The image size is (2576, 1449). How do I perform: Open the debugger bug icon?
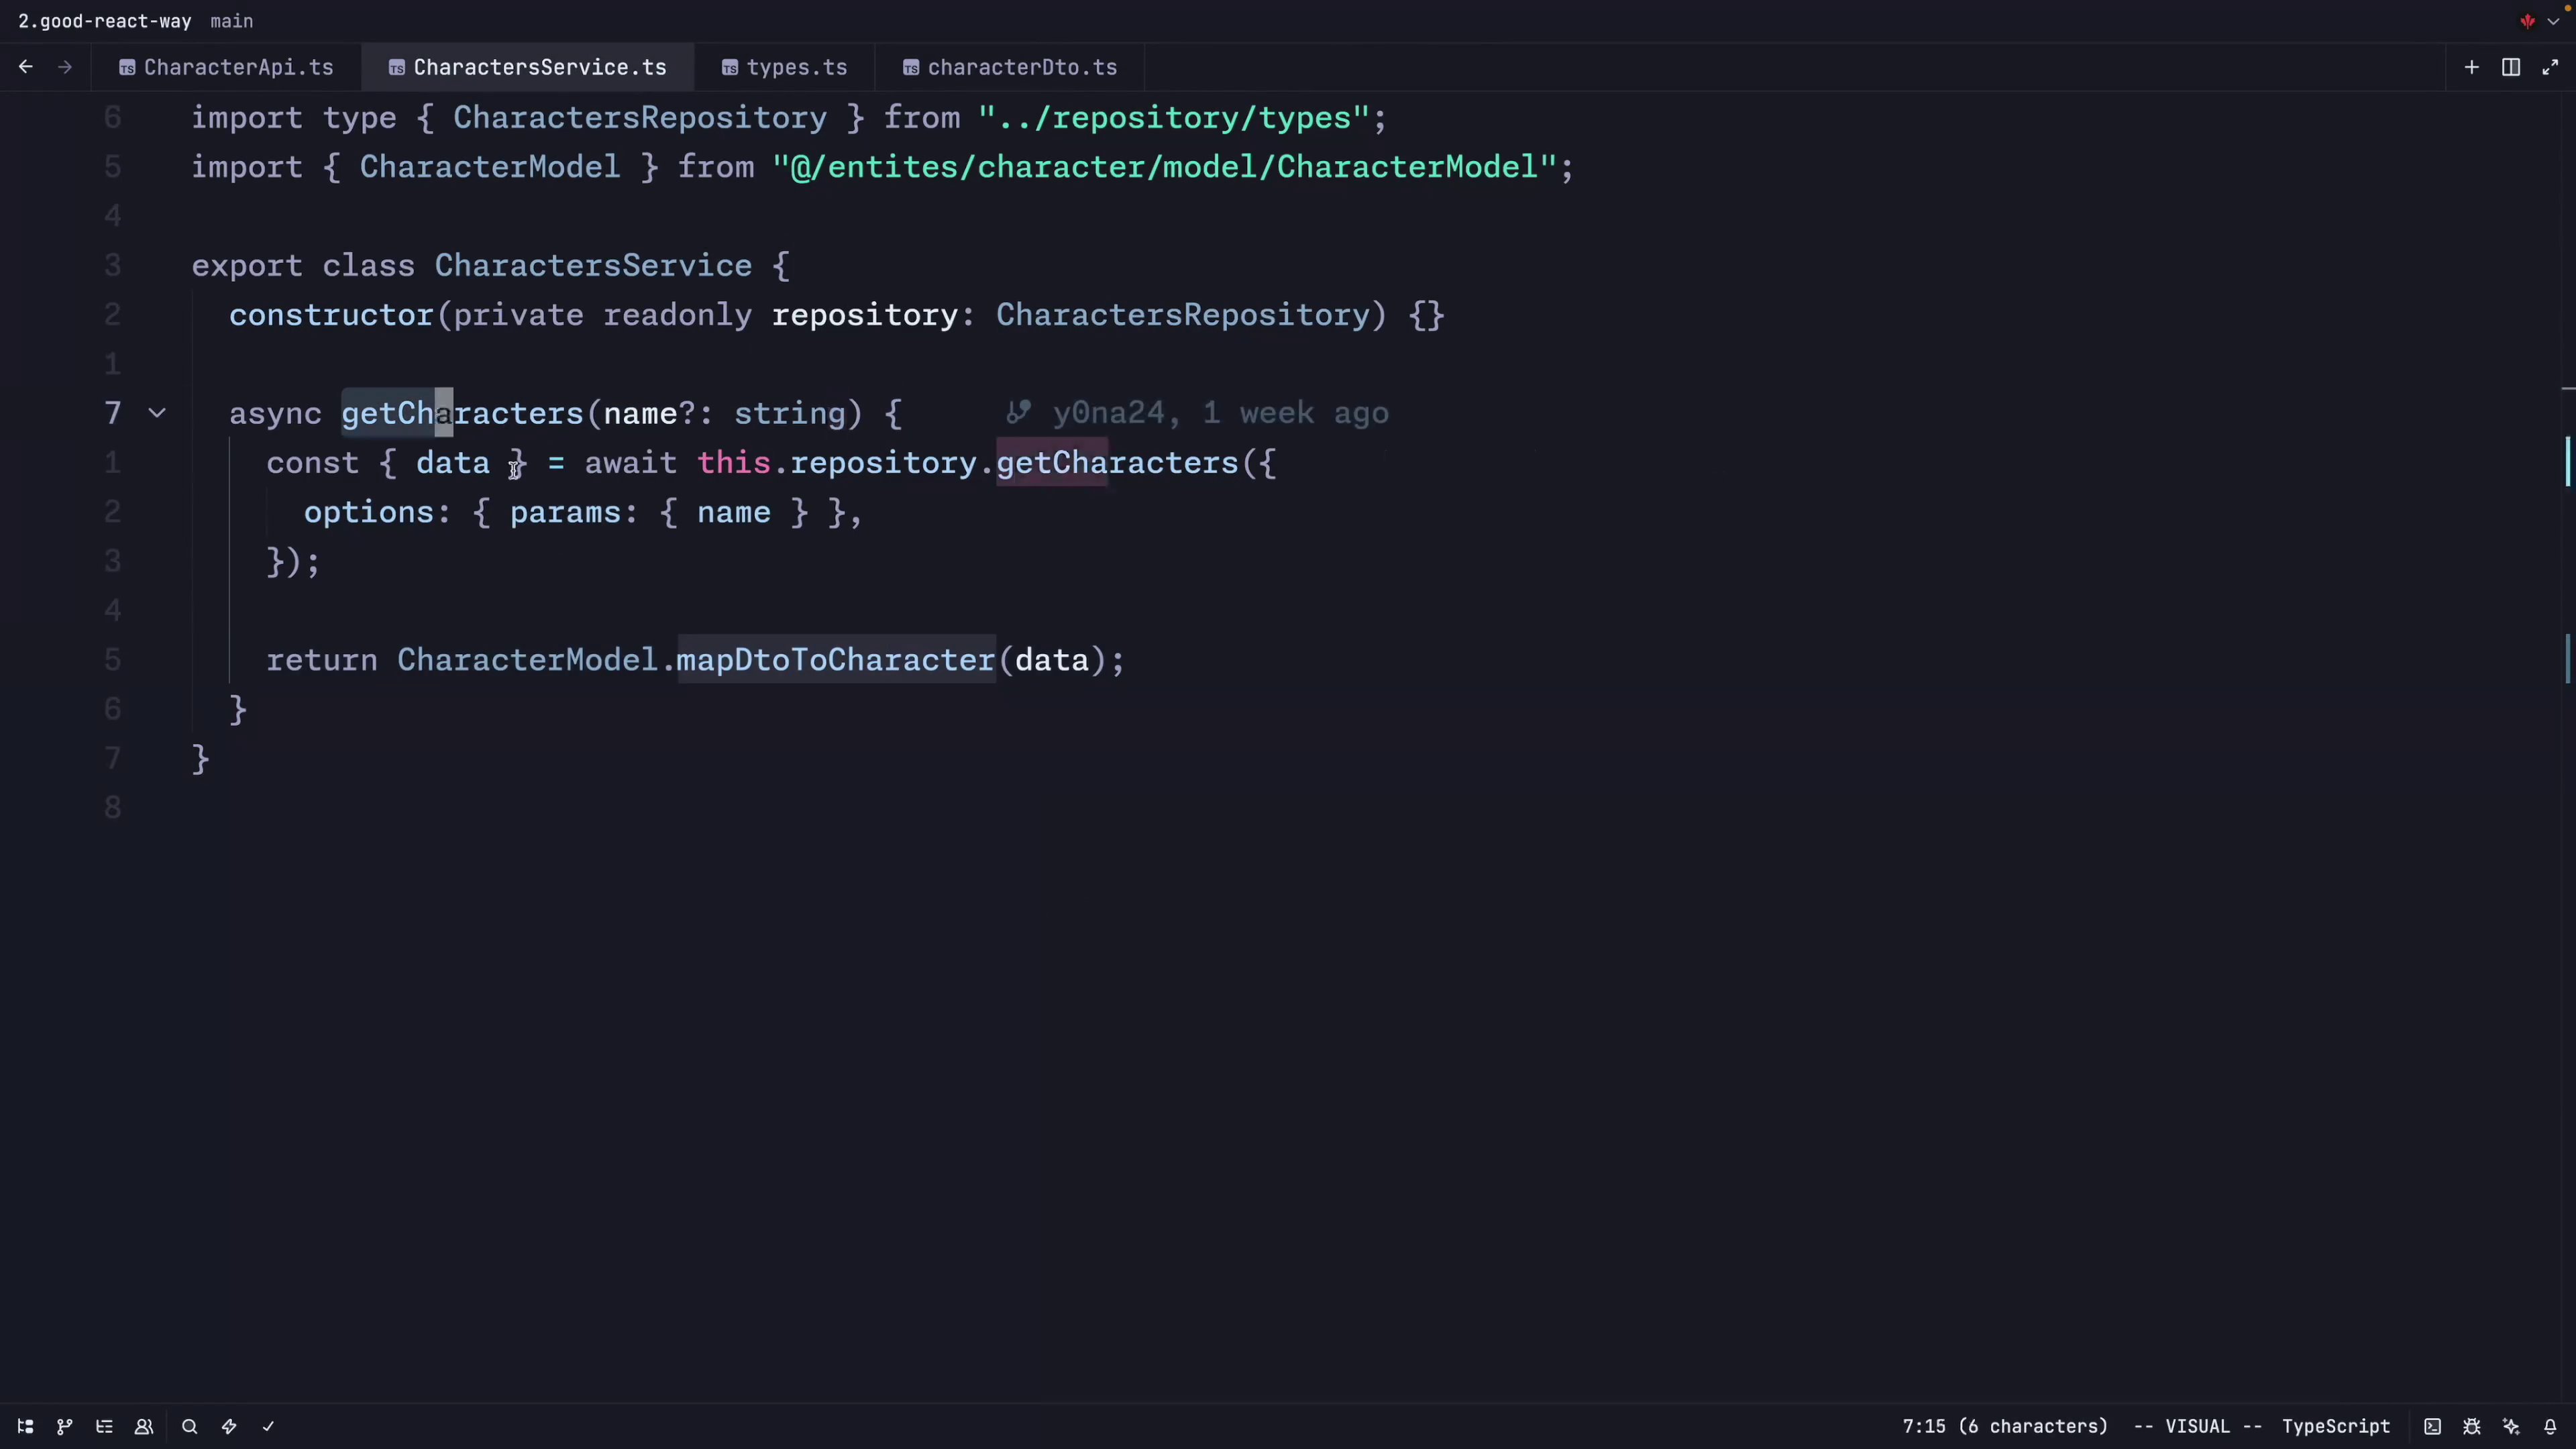pos(2471,1426)
